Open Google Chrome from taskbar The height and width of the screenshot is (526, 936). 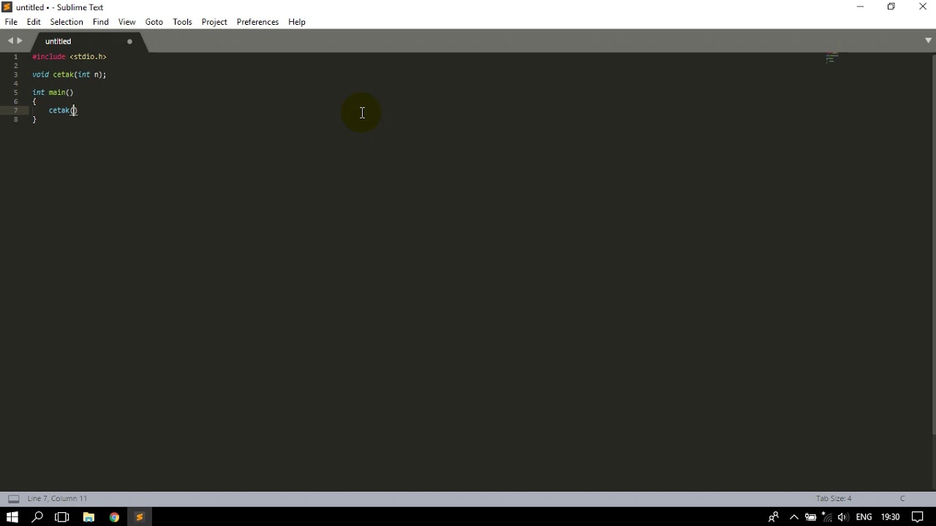coord(114,517)
